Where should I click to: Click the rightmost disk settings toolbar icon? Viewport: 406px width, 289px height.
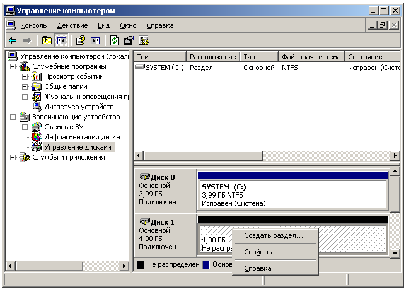[144, 40]
